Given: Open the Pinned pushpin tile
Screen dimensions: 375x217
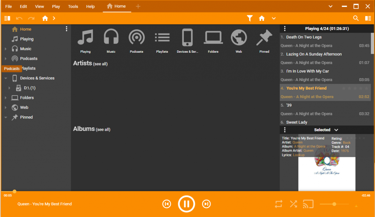Looking at the screenshot, I should pos(264,41).
